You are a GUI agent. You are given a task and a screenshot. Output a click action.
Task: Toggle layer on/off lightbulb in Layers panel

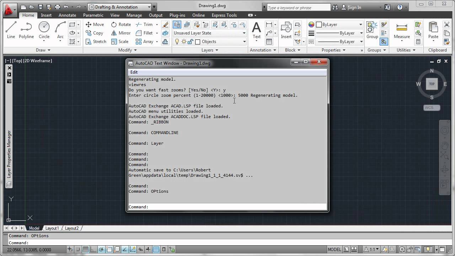point(177,42)
